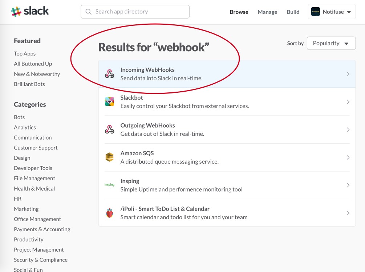Open Amazon SQS via its chevron
The image size is (365, 272).
[x=348, y=157]
